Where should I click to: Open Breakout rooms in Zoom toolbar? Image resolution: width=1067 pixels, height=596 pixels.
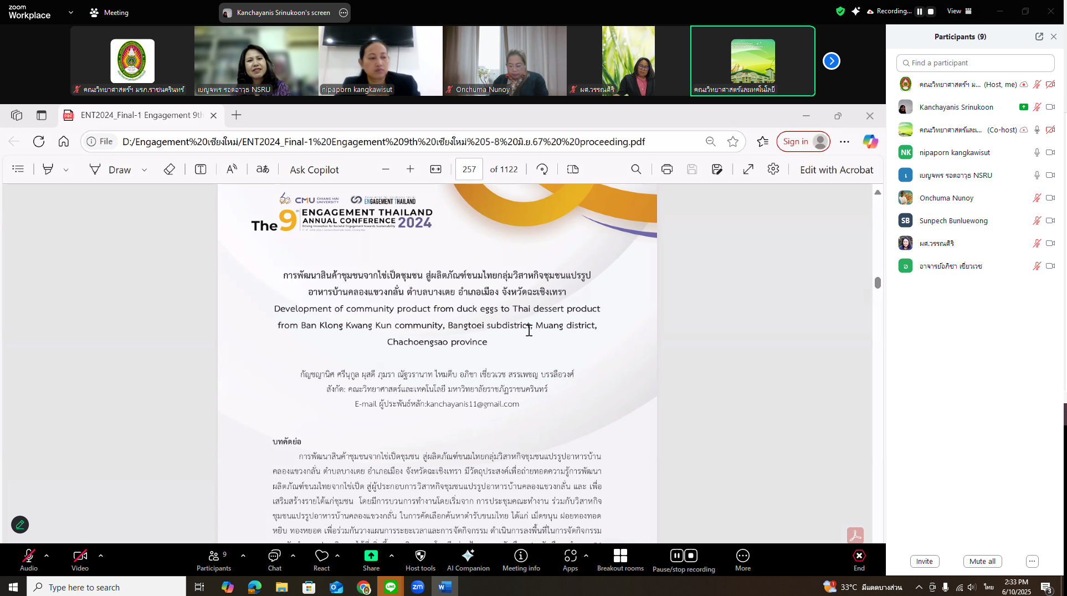pos(620,559)
